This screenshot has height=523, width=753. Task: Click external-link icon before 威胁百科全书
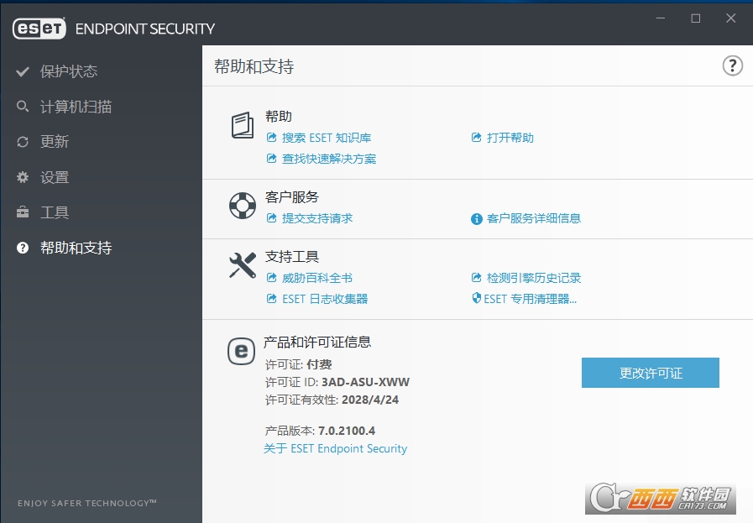click(x=272, y=278)
